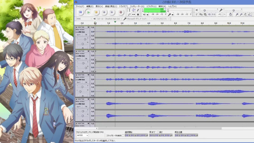This screenshot has height=143, width=254.
Task: Click the Copy icon in the edit toolbar
Action: [201, 14]
